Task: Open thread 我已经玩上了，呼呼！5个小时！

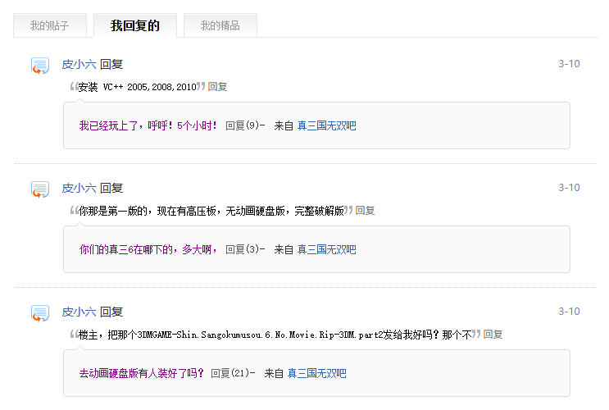Action: [148, 125]
